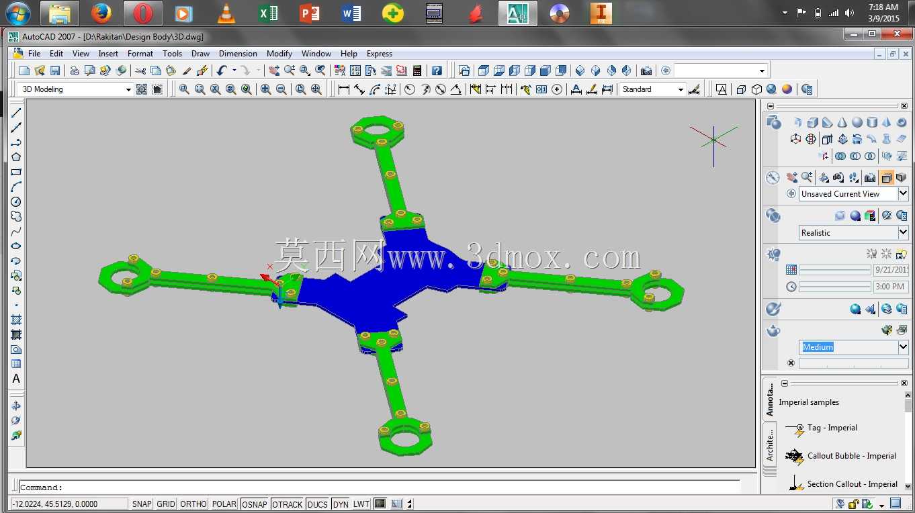Toggle POLAR tracking in status bar

click(224, 504)
